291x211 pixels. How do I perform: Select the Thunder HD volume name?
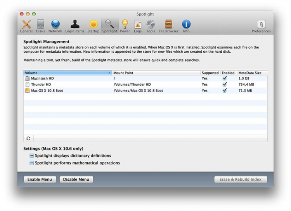click(x=41, y=85)
